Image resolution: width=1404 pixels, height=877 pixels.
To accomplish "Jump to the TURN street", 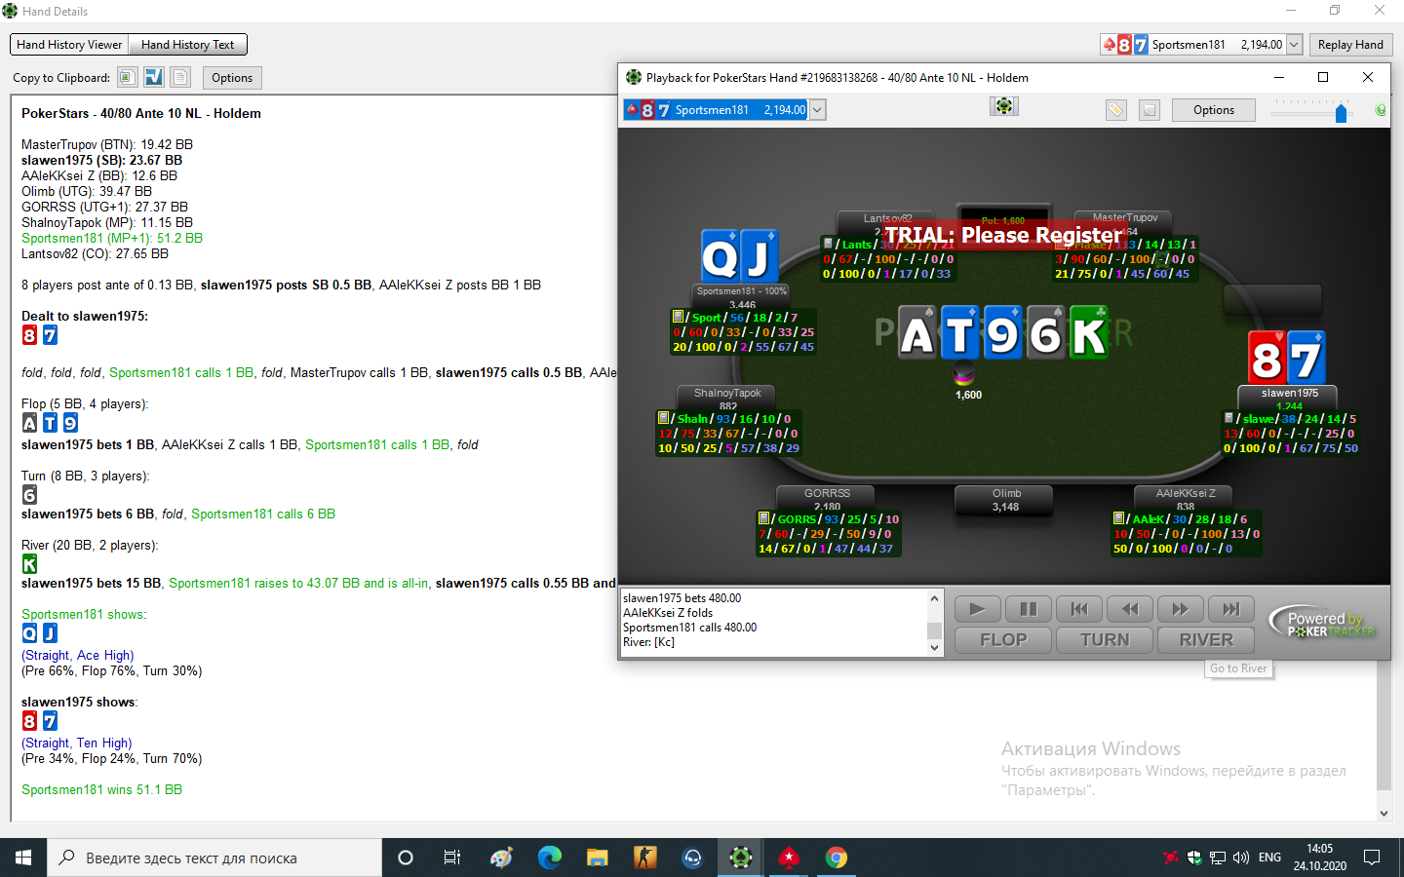I will click(x=1105, y=640).
